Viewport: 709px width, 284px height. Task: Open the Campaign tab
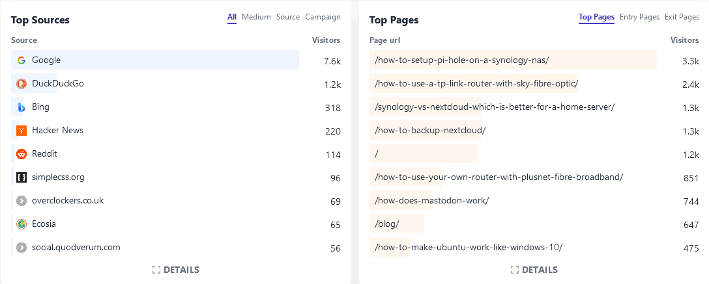click(x=323, y=18)
